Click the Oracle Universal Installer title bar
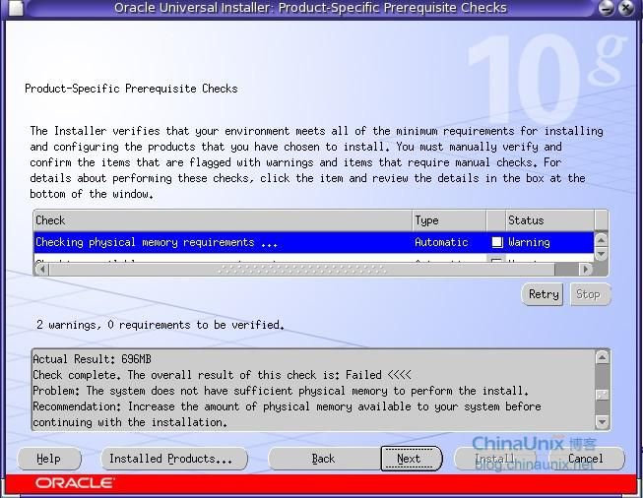 (310, 8)
